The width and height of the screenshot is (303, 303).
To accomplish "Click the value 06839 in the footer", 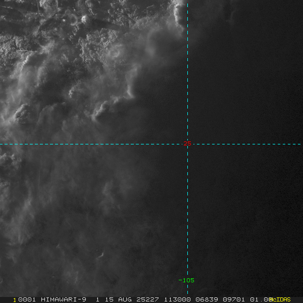I will (x=207, y=299).
